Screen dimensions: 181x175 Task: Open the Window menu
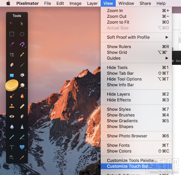click(x=126, y=3)
